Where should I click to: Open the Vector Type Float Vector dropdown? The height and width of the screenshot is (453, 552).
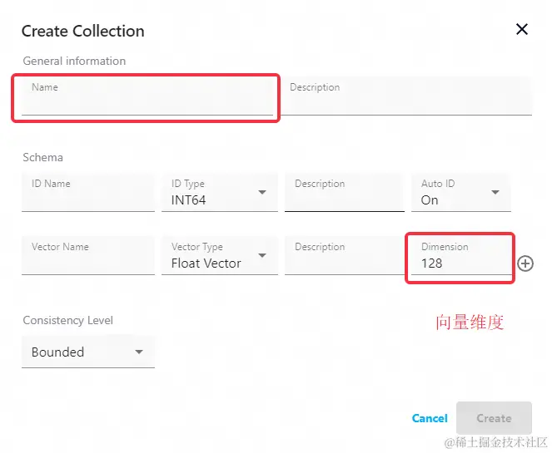[220, 255]
